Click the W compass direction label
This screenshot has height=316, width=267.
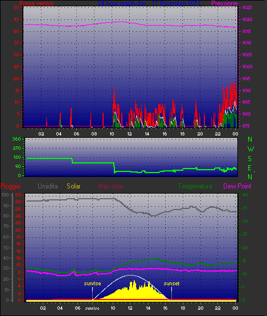tap(250, 149)
